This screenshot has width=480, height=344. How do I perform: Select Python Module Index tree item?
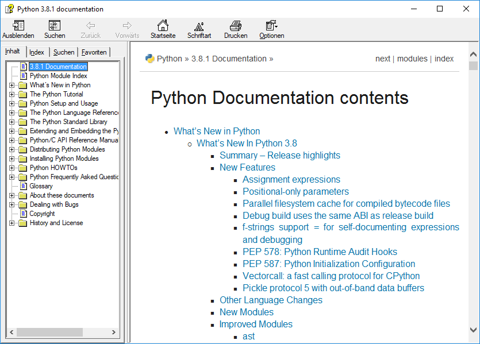point(59,76)
